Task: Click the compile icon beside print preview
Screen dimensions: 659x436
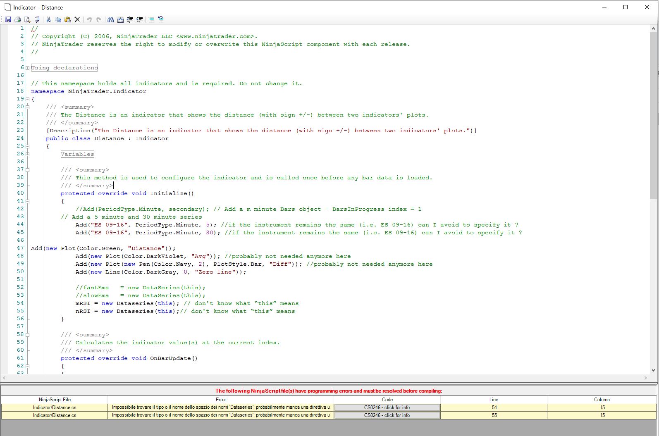Action: [x=37, y=19]
